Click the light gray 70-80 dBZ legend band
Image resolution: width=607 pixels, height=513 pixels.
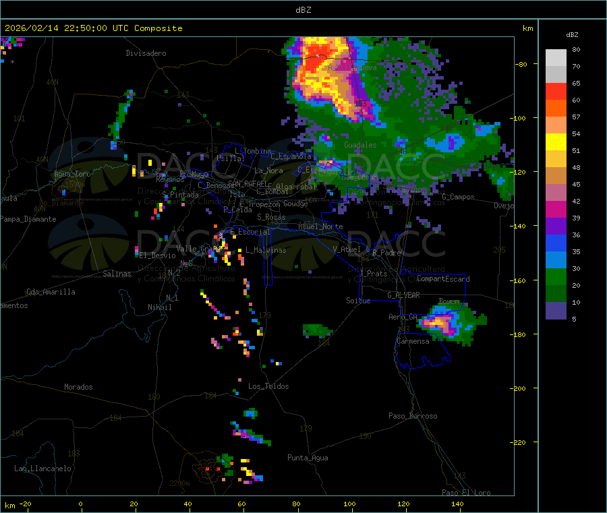[556, 58]
